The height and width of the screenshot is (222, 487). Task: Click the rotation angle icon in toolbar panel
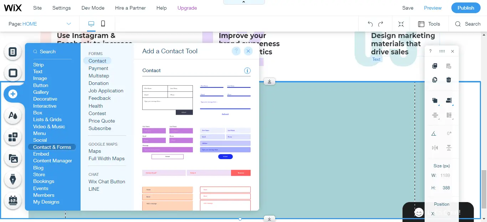434,134
